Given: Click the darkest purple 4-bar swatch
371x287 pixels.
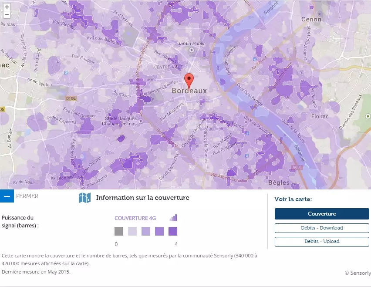Looking at the screenshot, I should coord(173,231).
